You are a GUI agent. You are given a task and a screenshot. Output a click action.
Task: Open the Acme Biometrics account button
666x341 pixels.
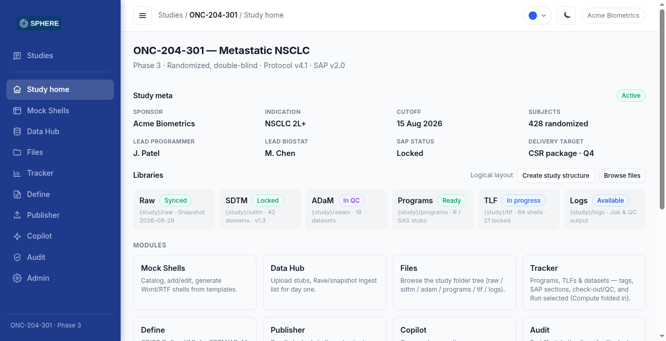pos(613,16)
